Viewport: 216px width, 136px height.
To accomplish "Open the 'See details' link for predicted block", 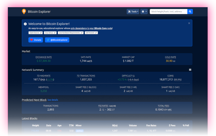I will click(x=53, y=100).
